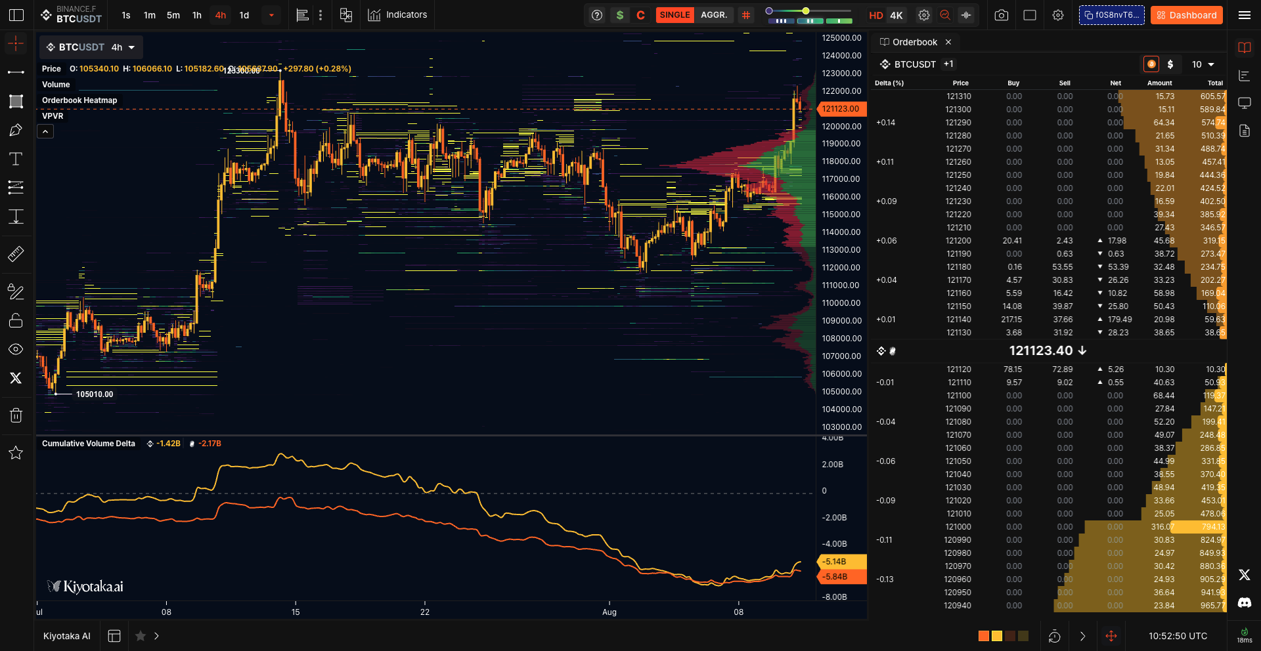This screenshot has height=651, width=1261.
Task: Select the rectangle drawing tool
Action: click(x=16, y=101)
